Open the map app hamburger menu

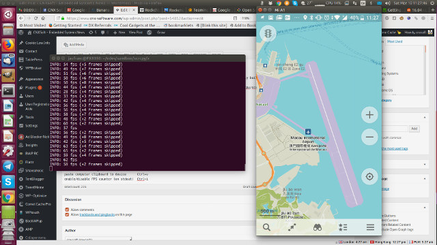[370, 227]
